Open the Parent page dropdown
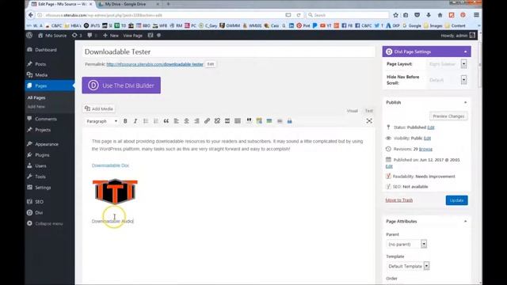Viewport: 507px width, 285px height. [406, 244]
